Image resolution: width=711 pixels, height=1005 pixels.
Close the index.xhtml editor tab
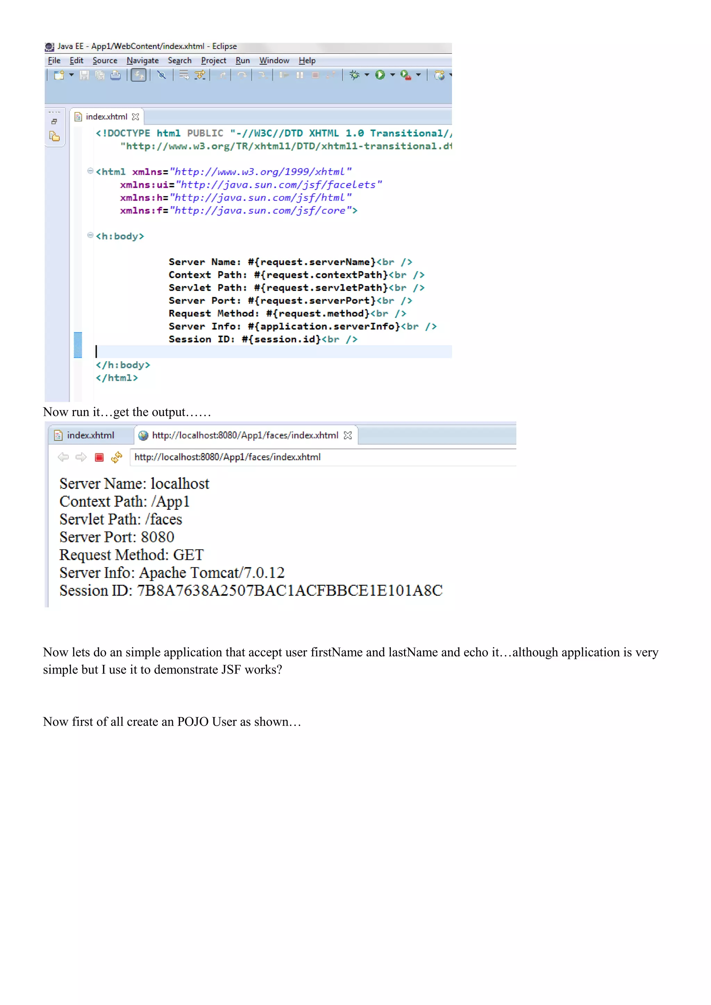pos(135,117)
